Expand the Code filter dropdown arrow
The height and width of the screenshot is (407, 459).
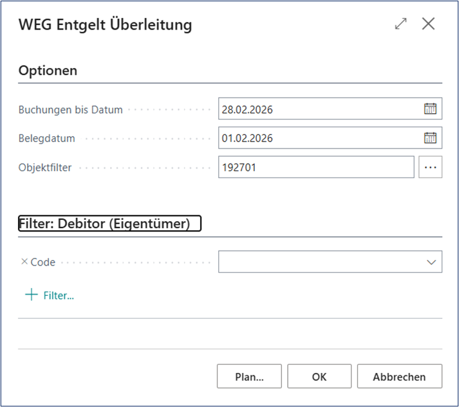tap(431, 262)
